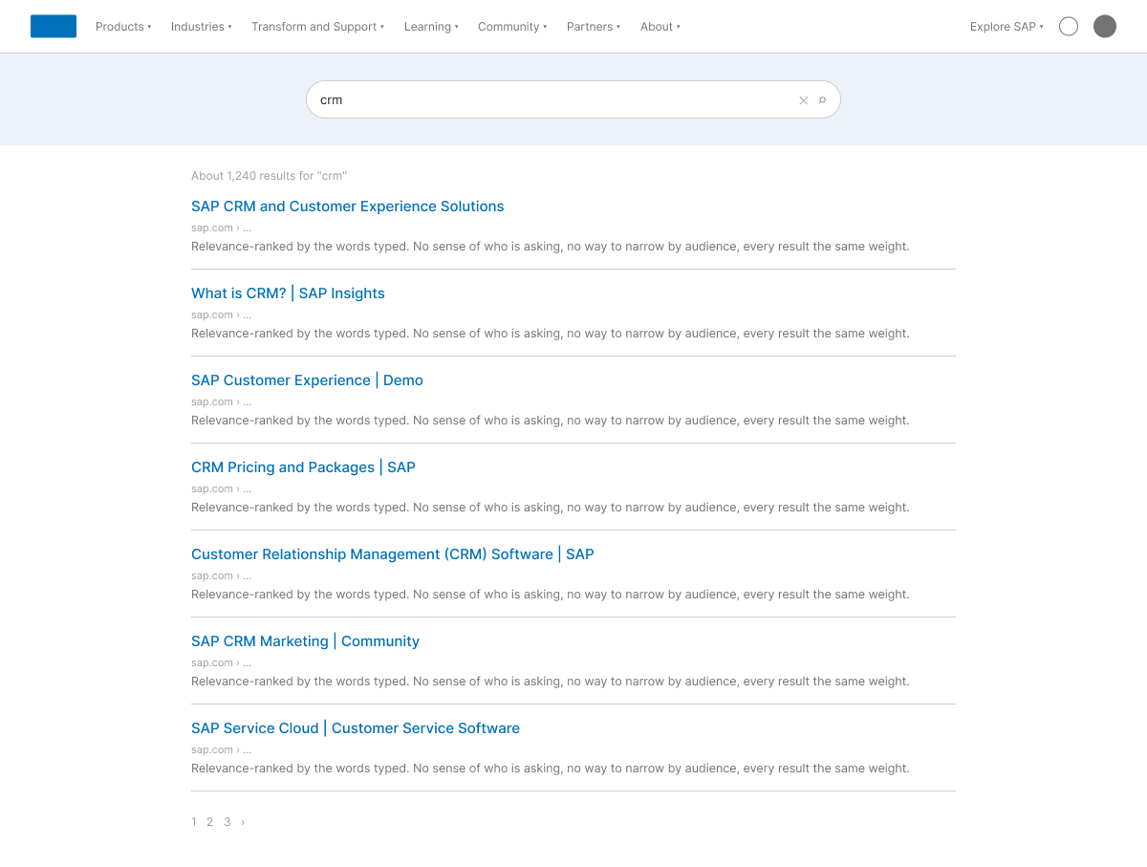Open Customer Relationship Management (CRM) Software result

pos(393,554)
